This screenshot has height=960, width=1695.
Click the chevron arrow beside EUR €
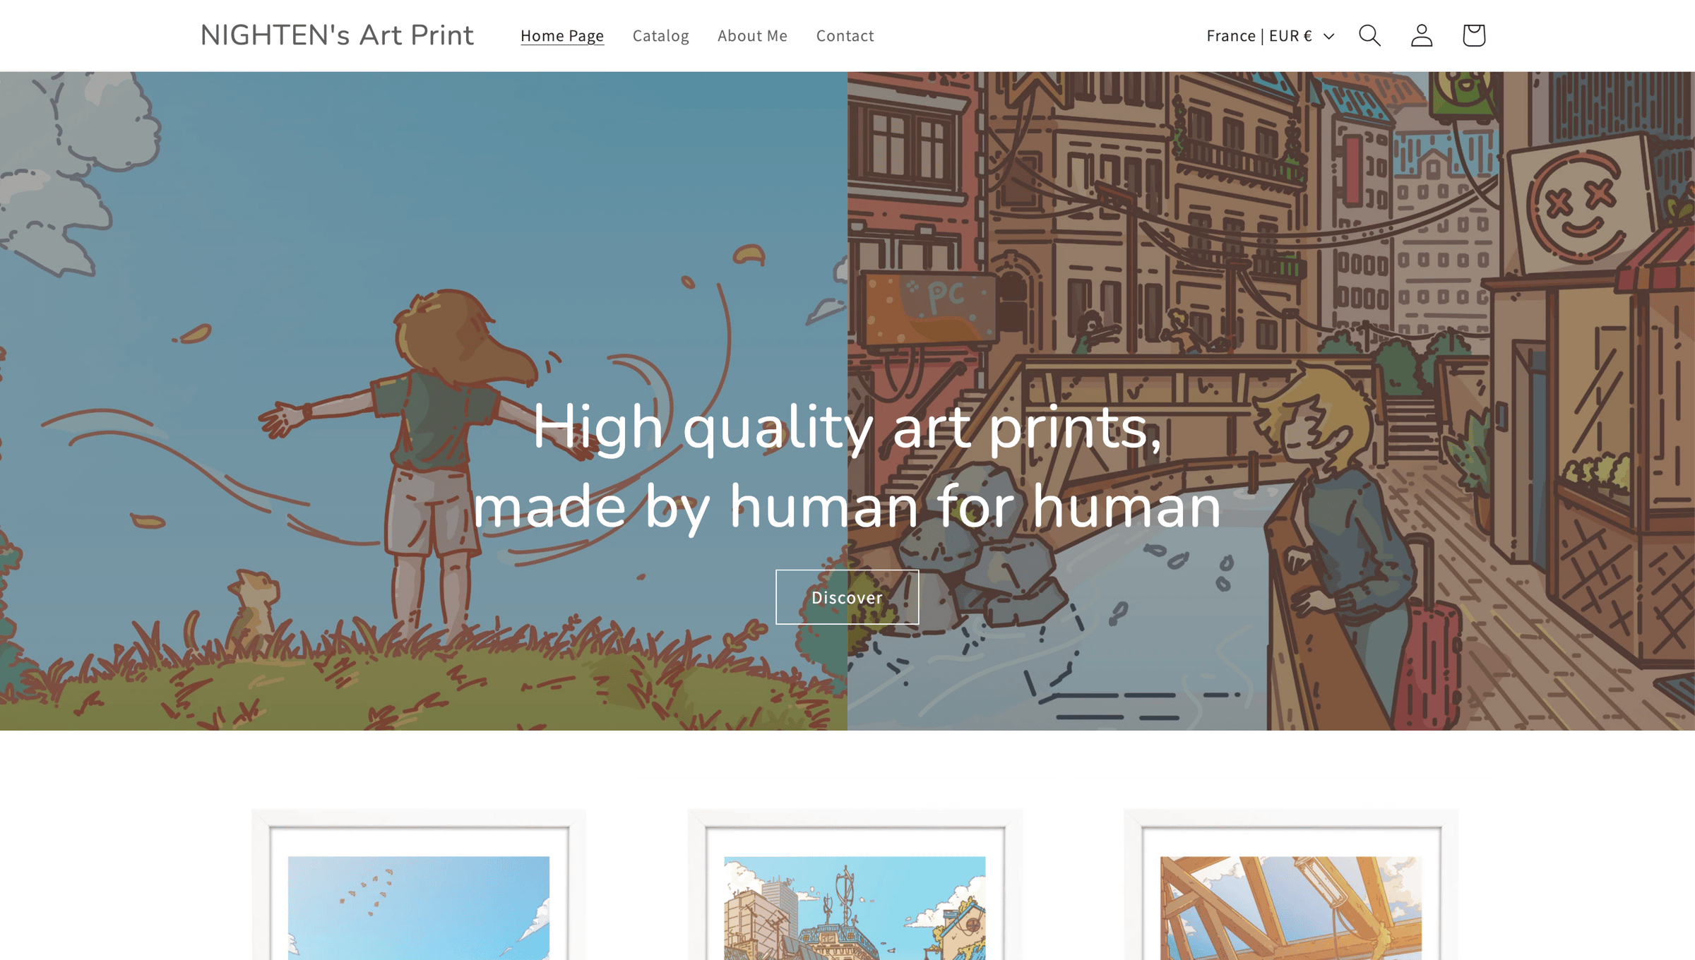[x=1328, y=36]
